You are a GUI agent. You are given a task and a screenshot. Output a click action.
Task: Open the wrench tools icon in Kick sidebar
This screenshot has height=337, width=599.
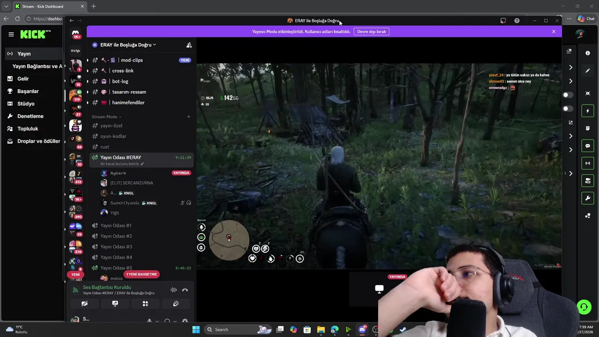click(x=588, y=198)
